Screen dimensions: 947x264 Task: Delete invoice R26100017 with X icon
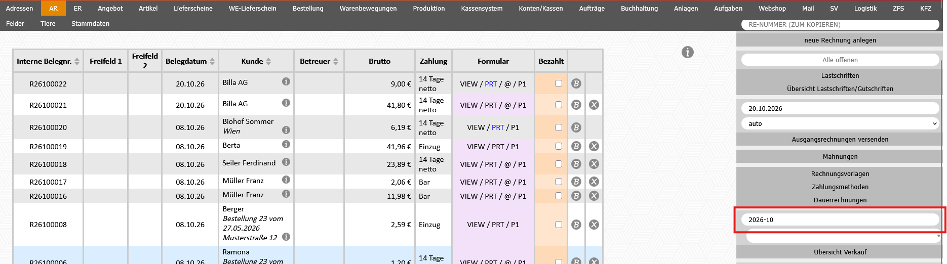click(594, 182)
